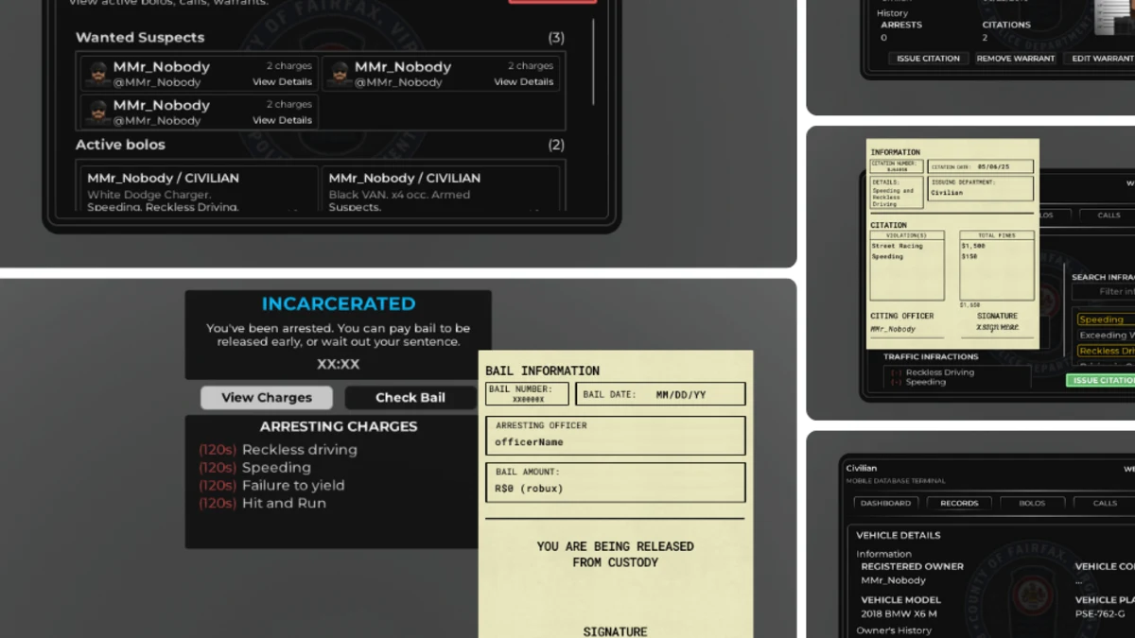Open the White Dodge Charger bolo card
This screenshot has height=638, width=1135.
tap(199, 189)
